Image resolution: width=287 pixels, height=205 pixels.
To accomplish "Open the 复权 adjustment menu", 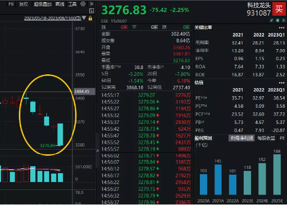I will 24,4.
